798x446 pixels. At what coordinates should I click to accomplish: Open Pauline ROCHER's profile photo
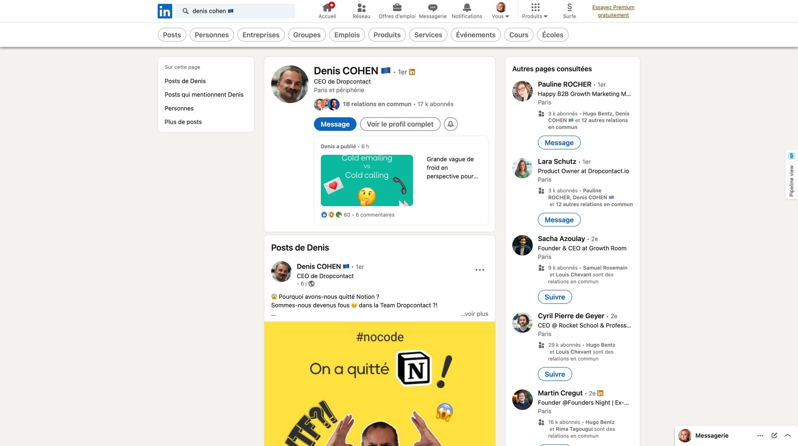click(x=522, y=91)
